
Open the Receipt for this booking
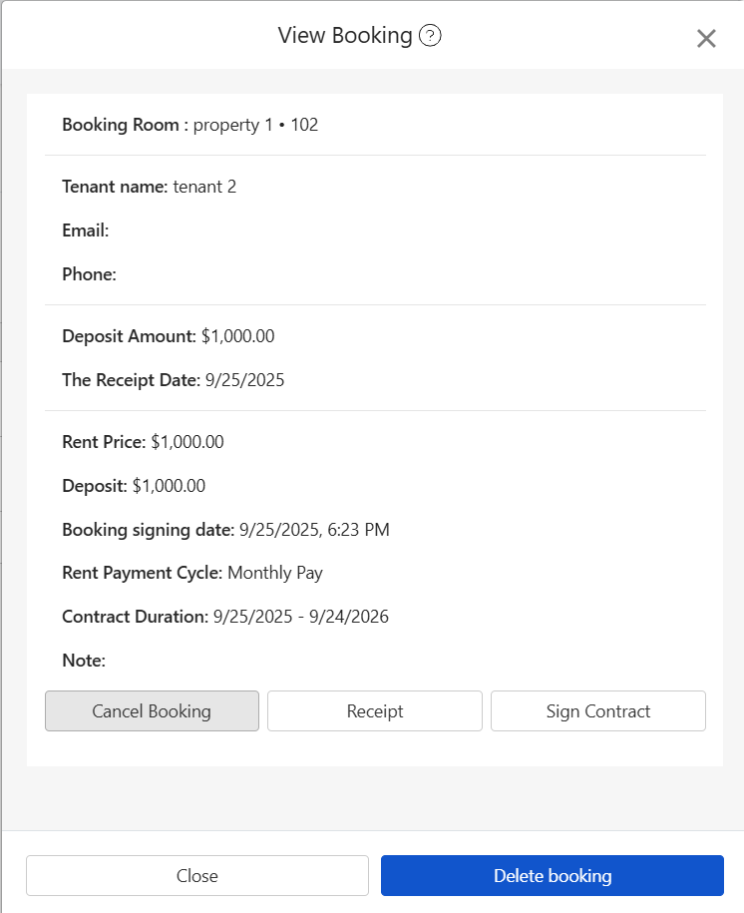click(375, 711)
